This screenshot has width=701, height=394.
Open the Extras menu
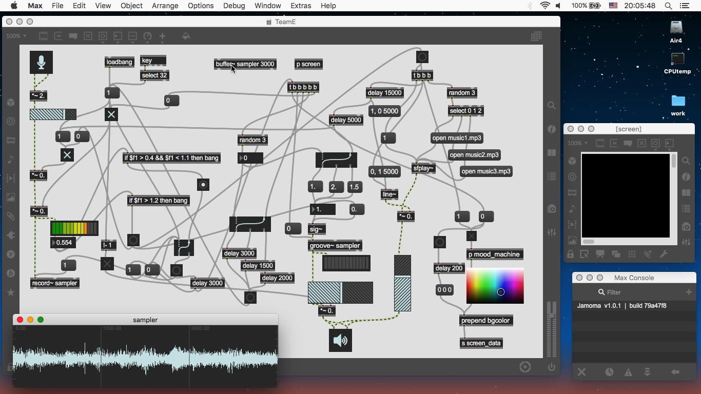click(300, 6)
